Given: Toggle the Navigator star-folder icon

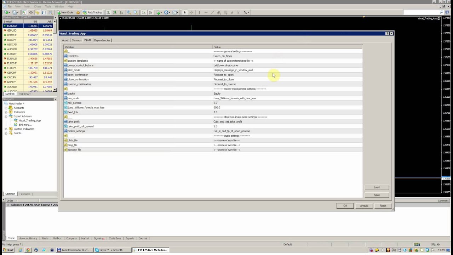Looking at the screenshot, I should 37,12.
